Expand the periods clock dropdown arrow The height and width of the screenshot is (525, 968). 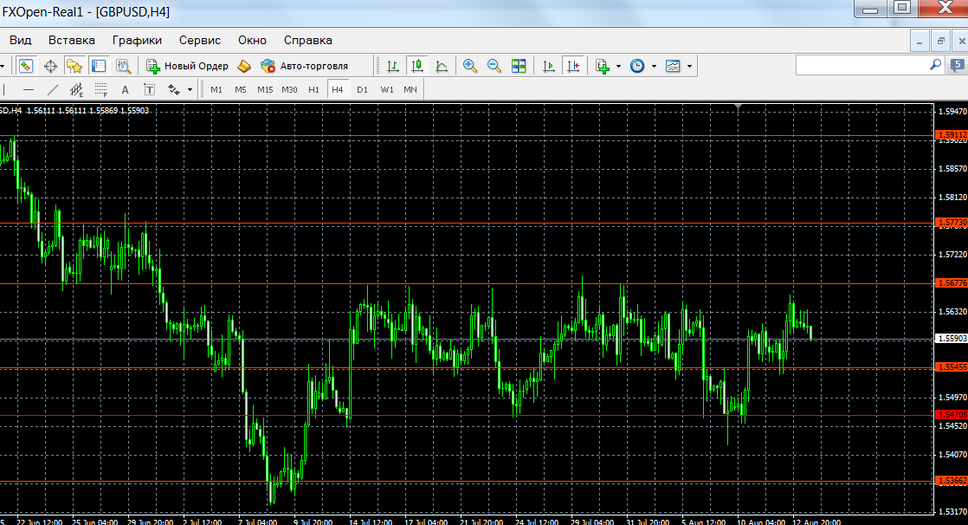654,66
